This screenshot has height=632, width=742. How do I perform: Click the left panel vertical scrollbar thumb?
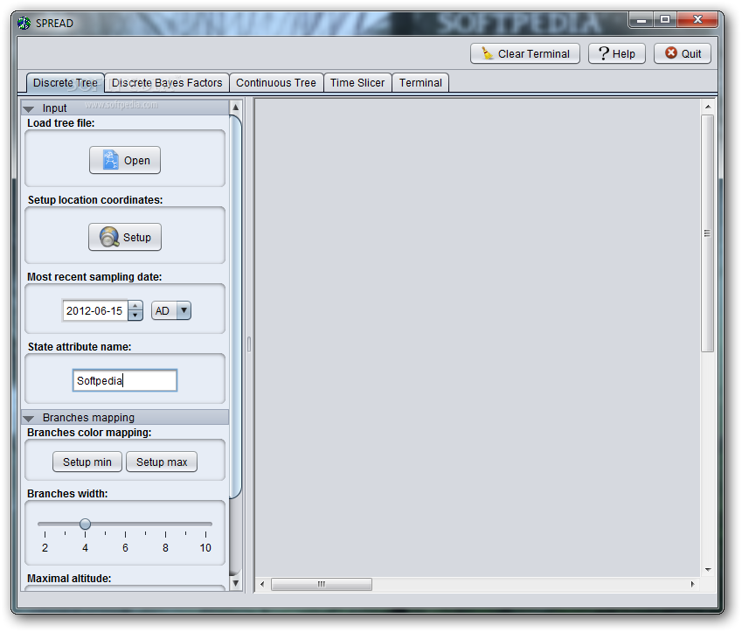click(236, 307)
